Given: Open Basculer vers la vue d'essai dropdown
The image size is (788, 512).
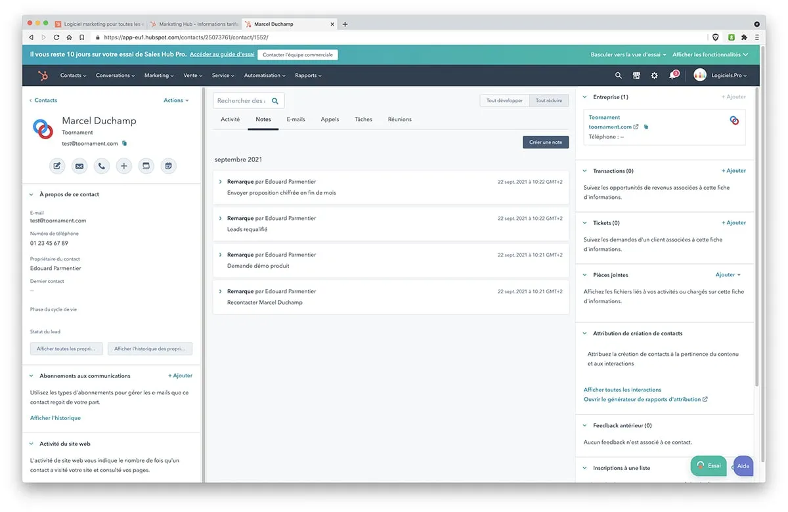Looking at the screenshot, I should [628, 54].
